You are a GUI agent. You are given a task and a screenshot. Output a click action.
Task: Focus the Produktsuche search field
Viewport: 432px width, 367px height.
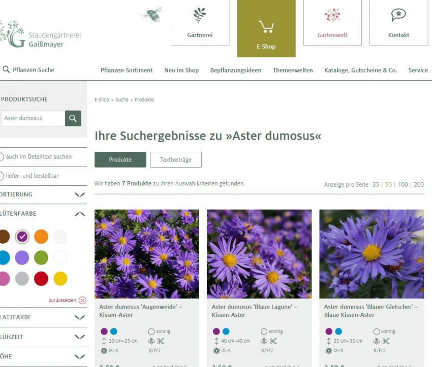click(x=33, y=118)
